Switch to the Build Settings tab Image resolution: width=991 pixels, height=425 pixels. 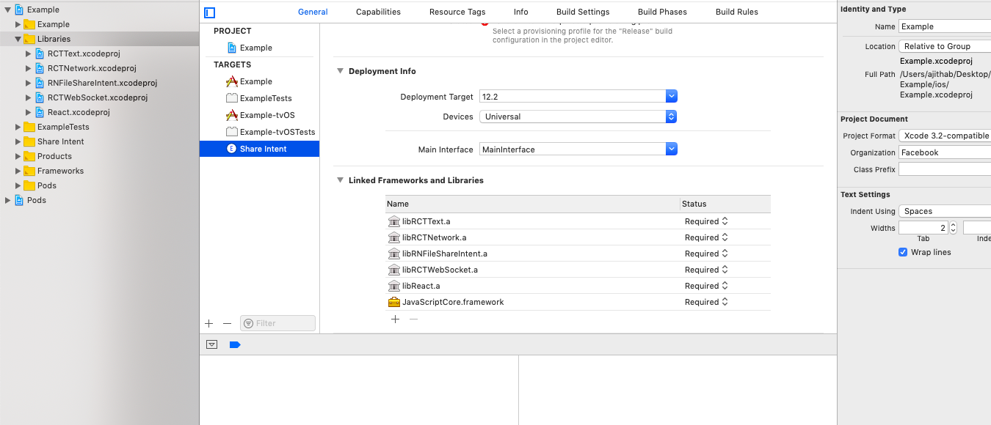pos(582,12)
